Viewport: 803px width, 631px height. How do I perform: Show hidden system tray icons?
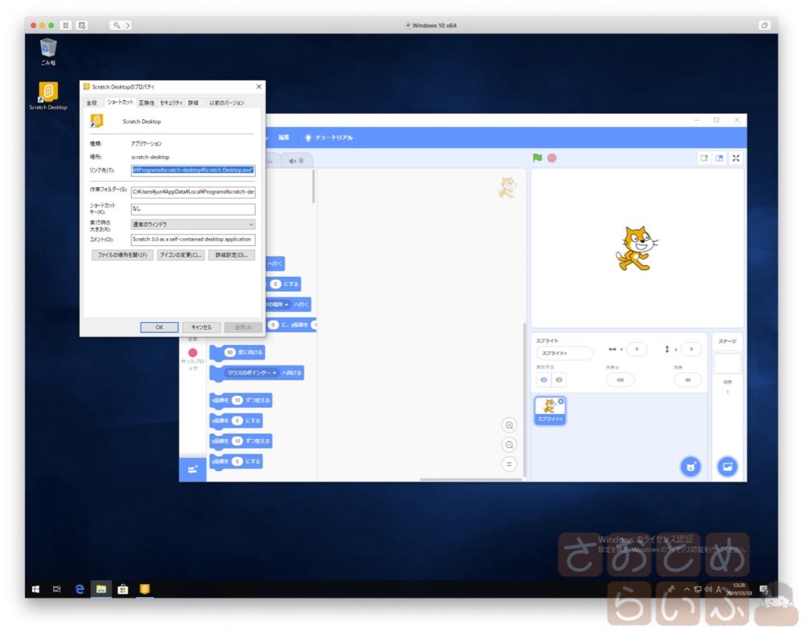[687, 589]
